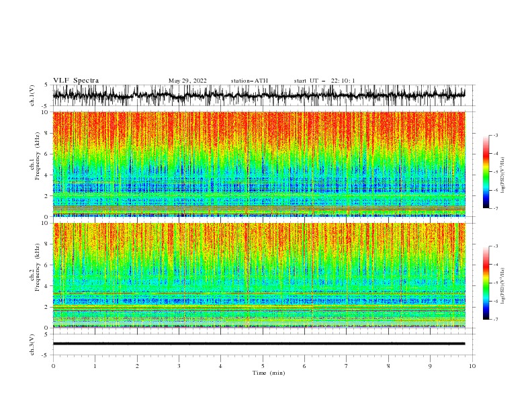Click the "8" frequency tick of ch.2 spectrogram
This screenshot has width=532, height=411.
pyautogui.click(x=46, y=244)
